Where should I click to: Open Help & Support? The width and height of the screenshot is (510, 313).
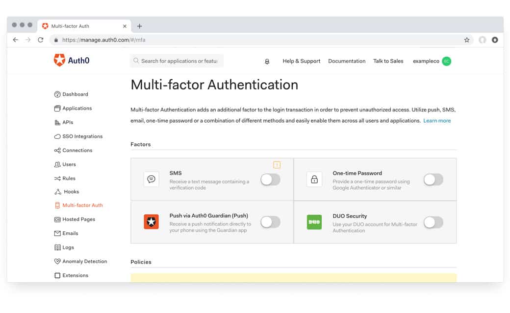point(301,61)
